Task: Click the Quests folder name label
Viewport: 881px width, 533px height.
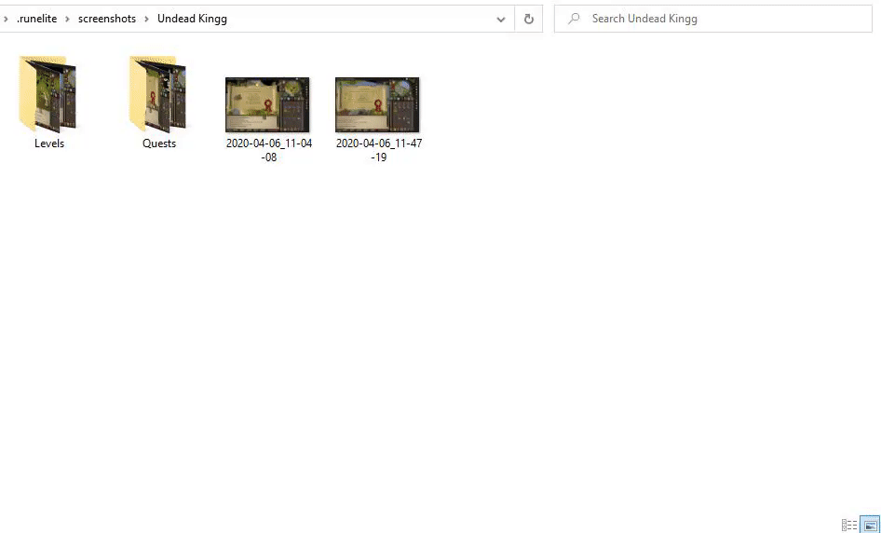Action: point(159,143)
